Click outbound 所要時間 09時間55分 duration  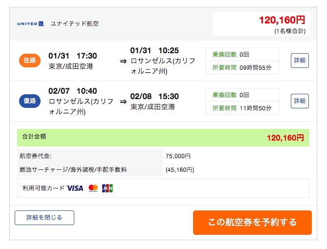(242, 67)
